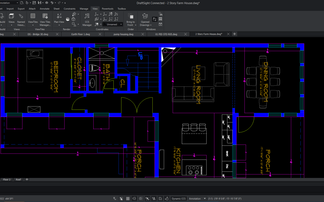Undo the last action

[52, 3]
